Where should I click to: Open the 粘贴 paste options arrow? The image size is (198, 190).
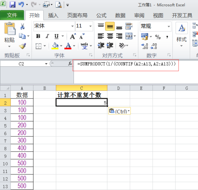[x=9, y=47]
